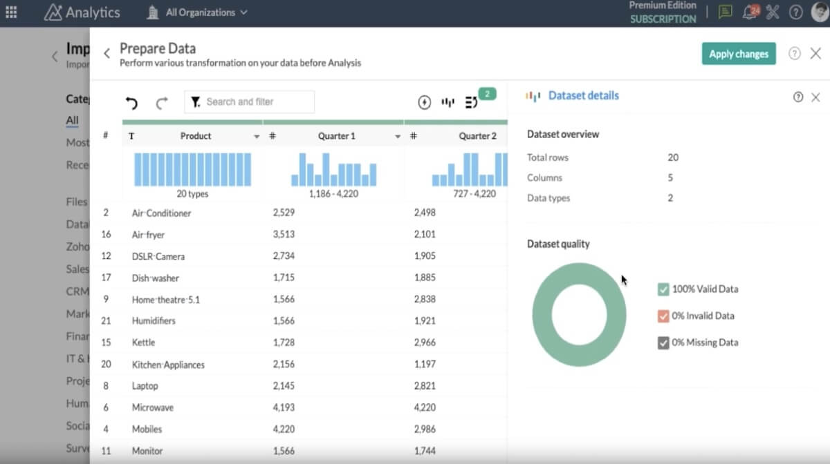Click the Apply changes button
The image size is (830, 464).
click(x=739, y=54)
